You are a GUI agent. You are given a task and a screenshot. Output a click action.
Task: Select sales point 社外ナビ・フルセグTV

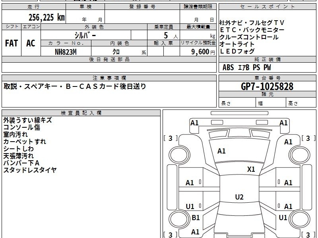click(x=252, y=23)
